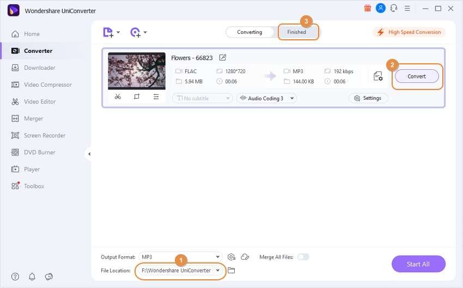Image resolution: width=463 pixels, height=288 pixels.
Task: Open the feedback chat icon
Action: click(x=48, y=277)
